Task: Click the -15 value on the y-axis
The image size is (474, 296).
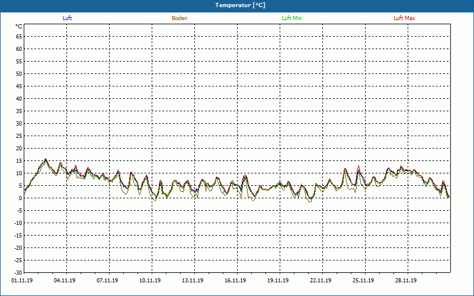Action: pyautogui.click(x=18, y=235)
